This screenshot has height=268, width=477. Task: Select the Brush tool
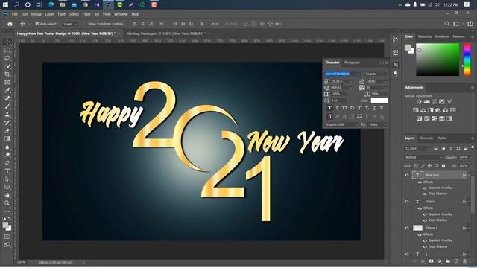tap(7, 106)
